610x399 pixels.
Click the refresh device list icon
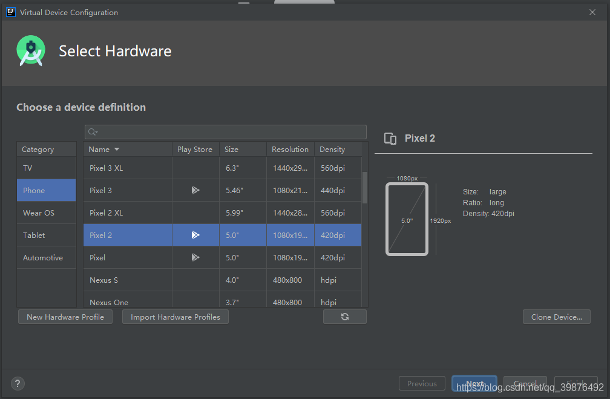coord(344,316)
